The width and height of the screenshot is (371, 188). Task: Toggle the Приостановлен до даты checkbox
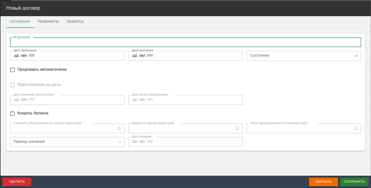click(13, 85)
